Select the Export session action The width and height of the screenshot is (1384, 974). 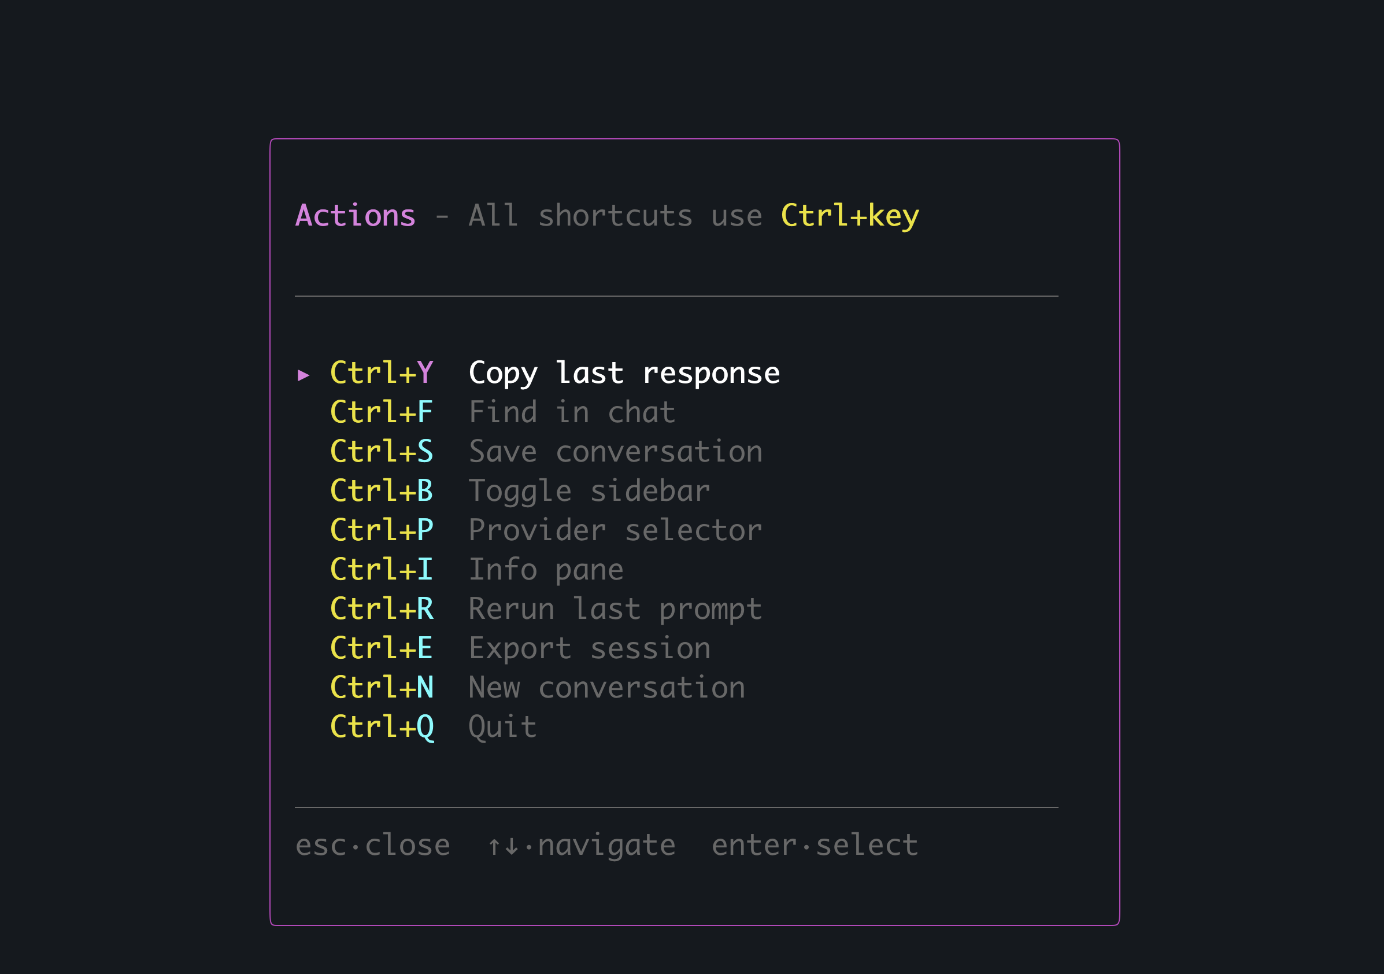(x=589, y=648)
